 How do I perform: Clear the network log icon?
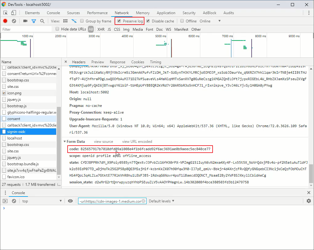(14, 21)
